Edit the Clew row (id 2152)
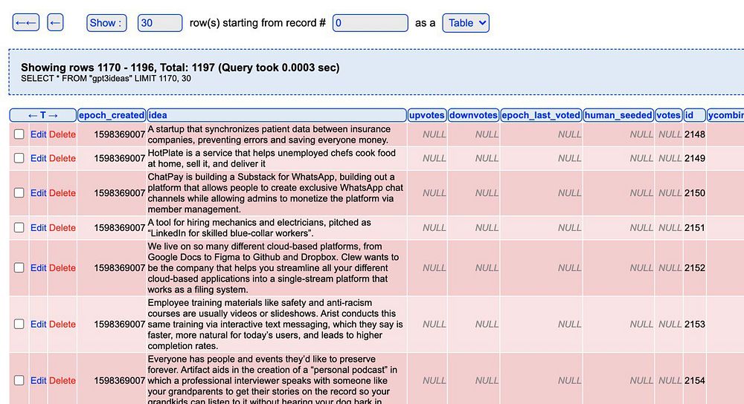The width and height of the screenshot is (744, 404). 39,267
